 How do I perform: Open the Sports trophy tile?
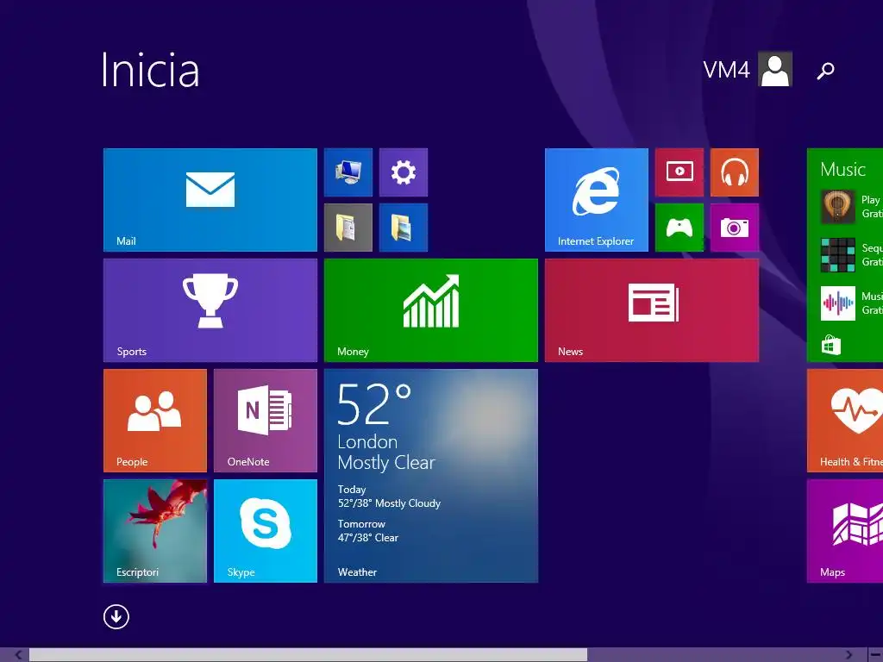tap(210, 310)
